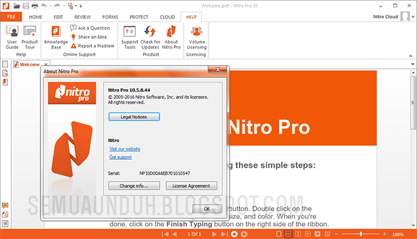Click the 1 OF 1 page indicator
The height and width of the screenshot is (239, 417).
[194, 234]
